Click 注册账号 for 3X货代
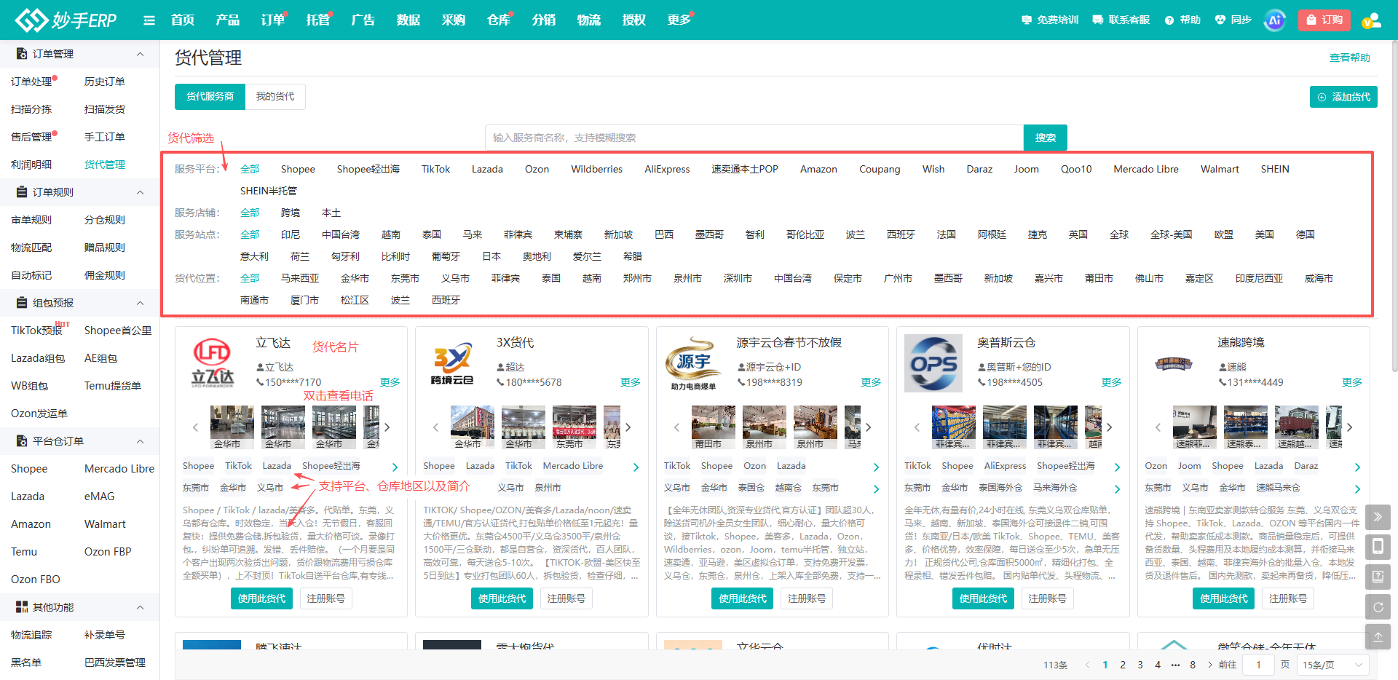Viewport: 1398px width, 680px height. pos(566,598)
